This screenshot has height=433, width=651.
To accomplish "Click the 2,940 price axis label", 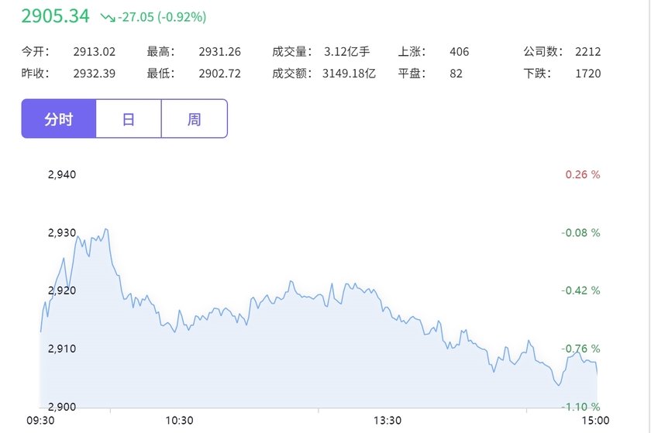I will [x=62, y=174].
